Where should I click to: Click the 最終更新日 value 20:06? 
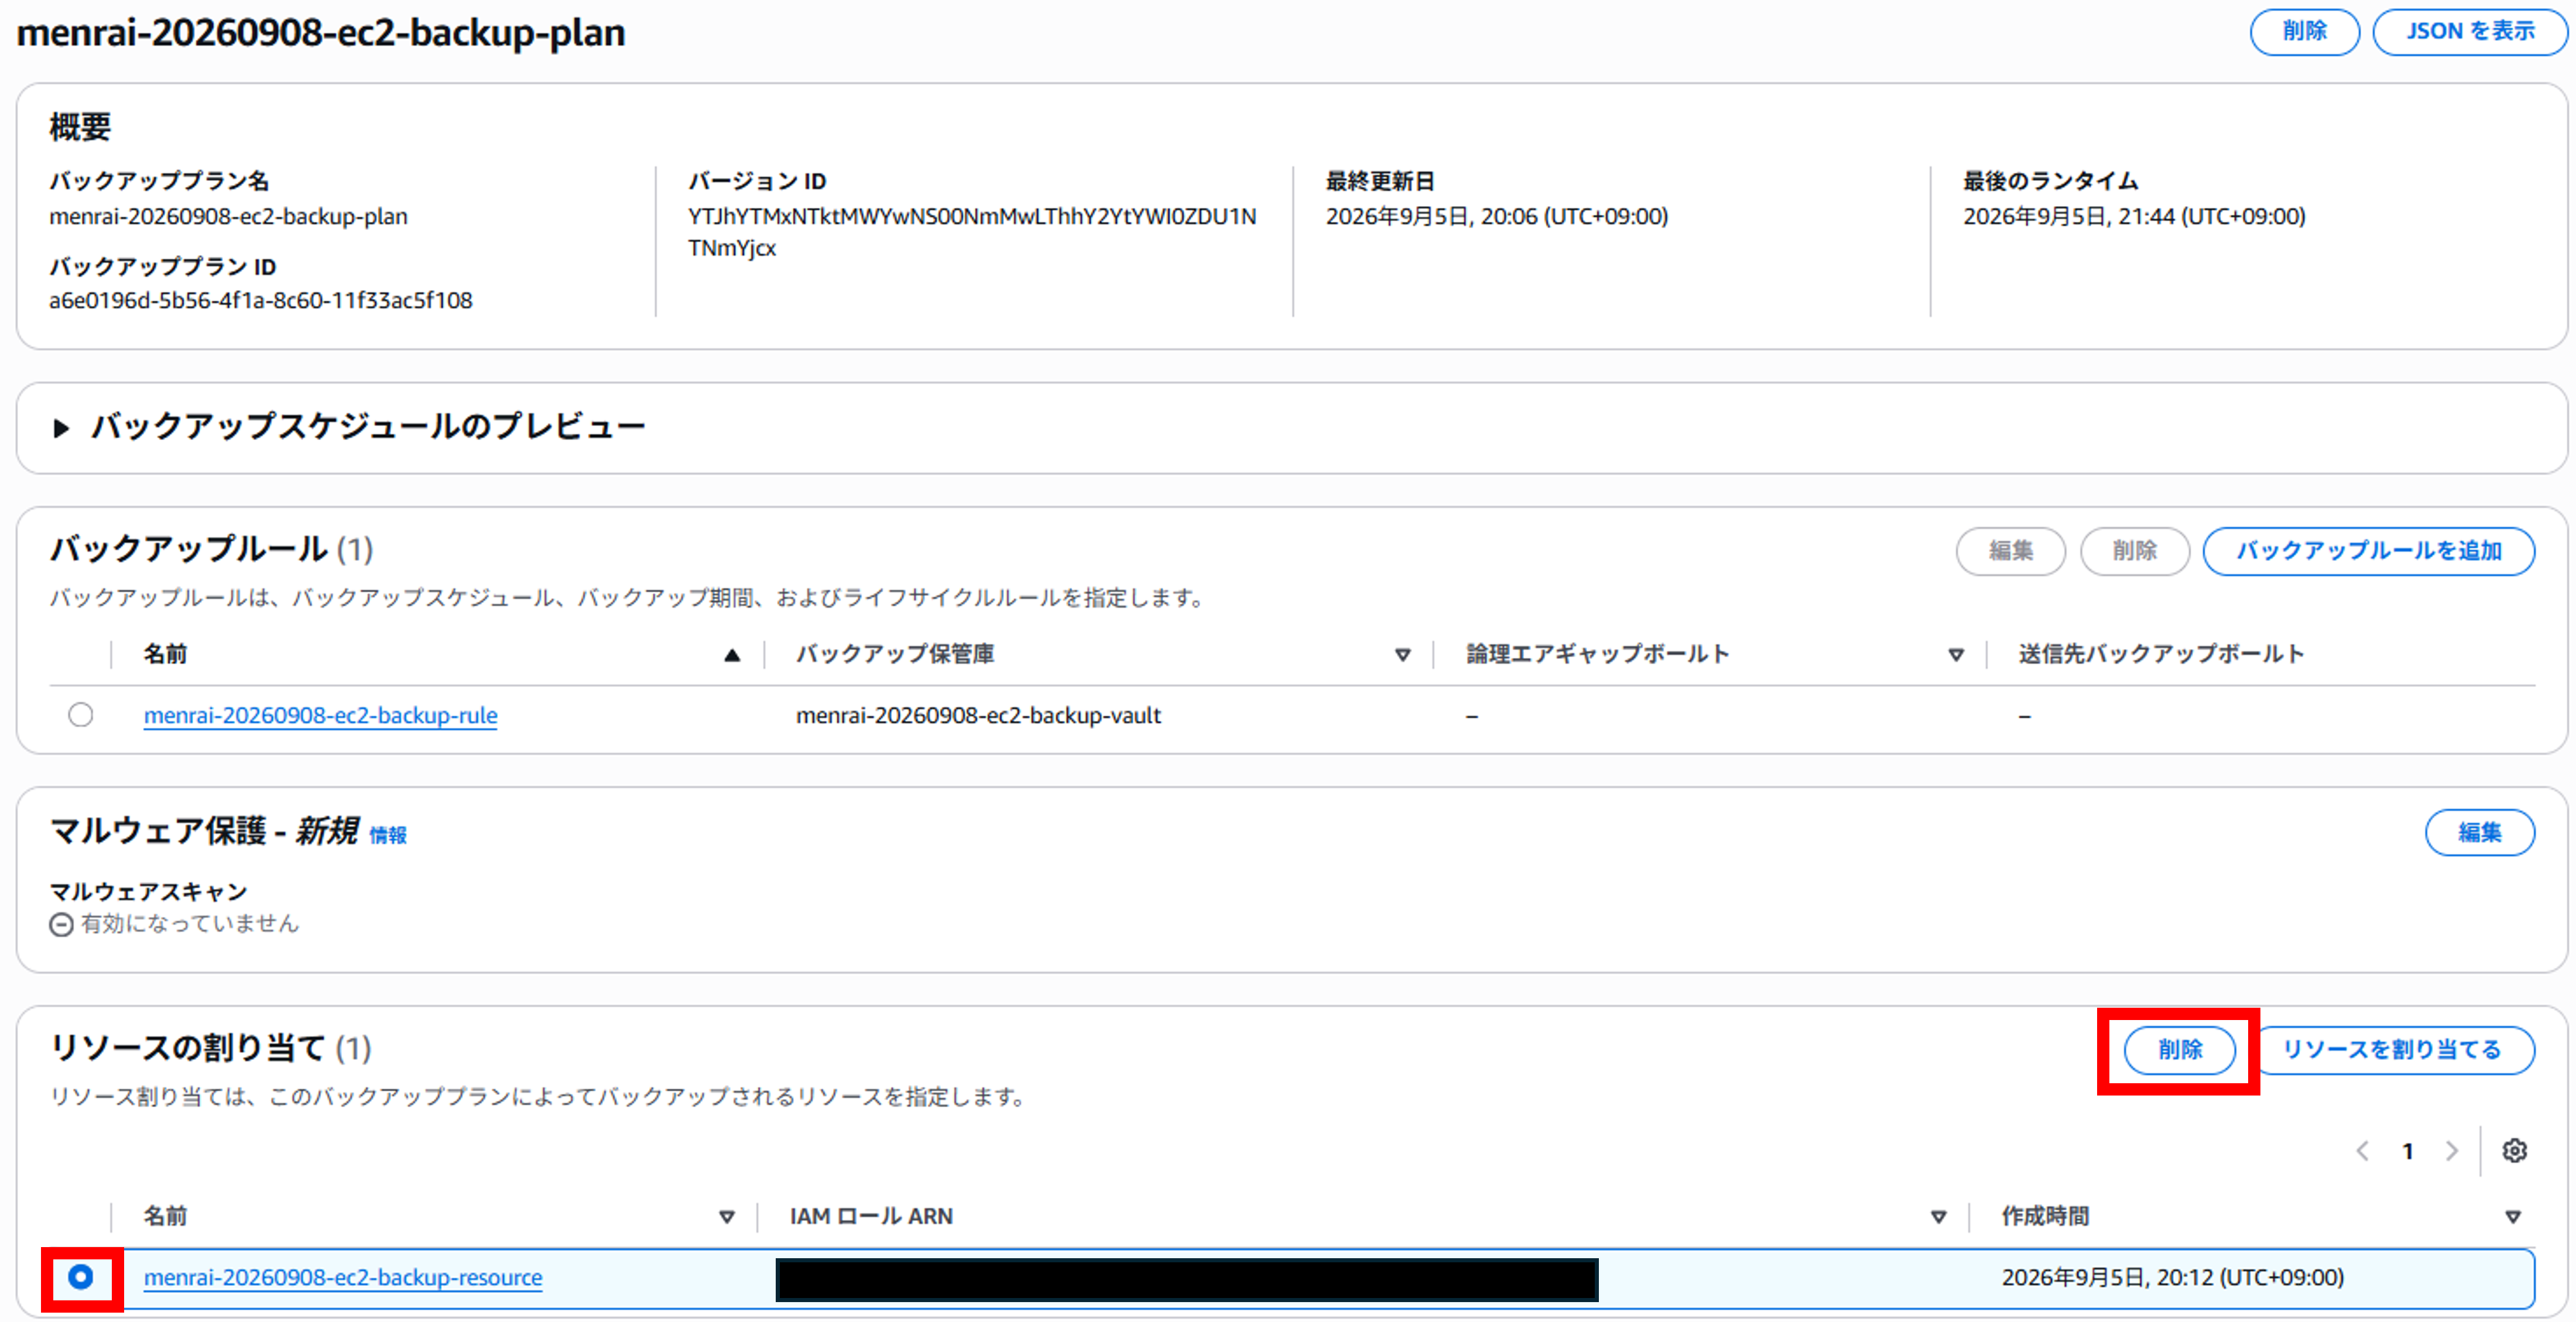(1496, 216)
